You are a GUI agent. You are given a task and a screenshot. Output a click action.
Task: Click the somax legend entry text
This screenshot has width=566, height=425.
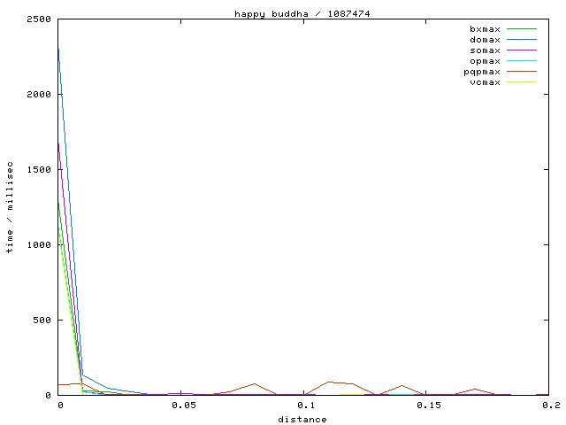[485, 50]
